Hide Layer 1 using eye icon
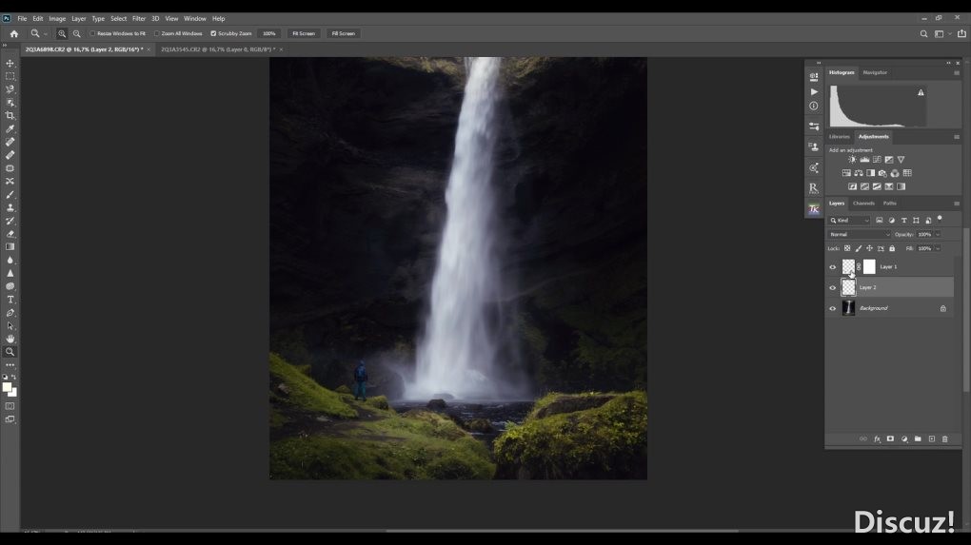This screenshot has width=971, height=545. pyautogui.click(x=832, y=267)
